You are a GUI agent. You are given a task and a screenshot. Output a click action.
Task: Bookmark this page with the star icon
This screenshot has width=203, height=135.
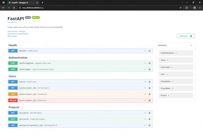pyautogui.click(x=181, y=8)
